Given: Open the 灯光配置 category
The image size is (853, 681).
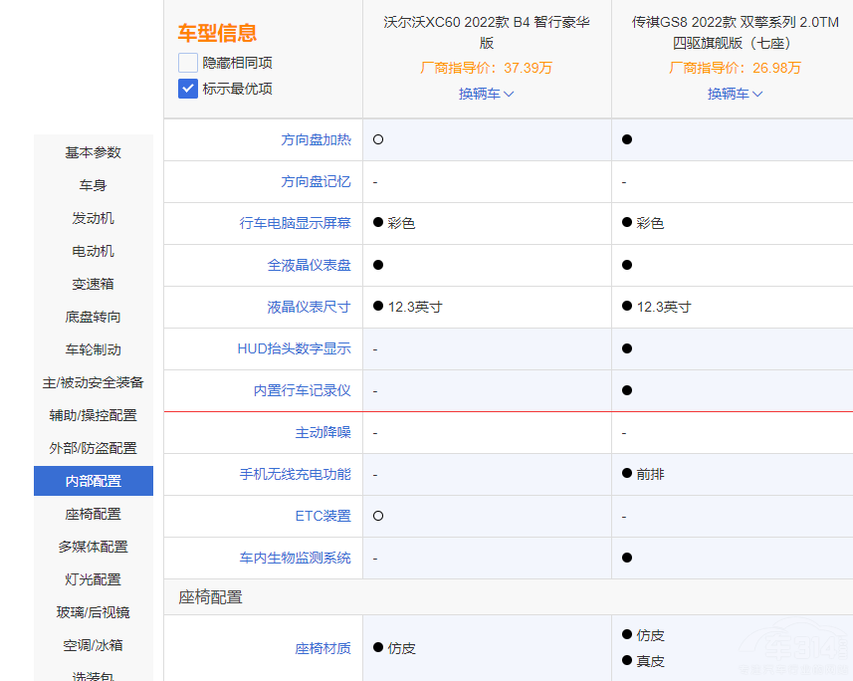Looking at the screenshot, I should [x=93, y=579].
